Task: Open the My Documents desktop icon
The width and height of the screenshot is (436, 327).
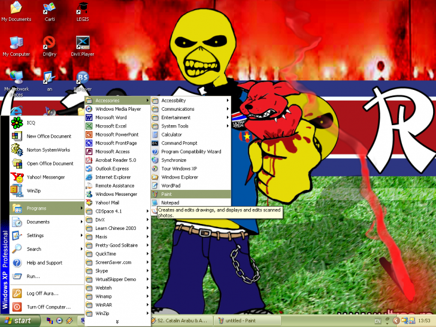Action: tap(16, 12)
